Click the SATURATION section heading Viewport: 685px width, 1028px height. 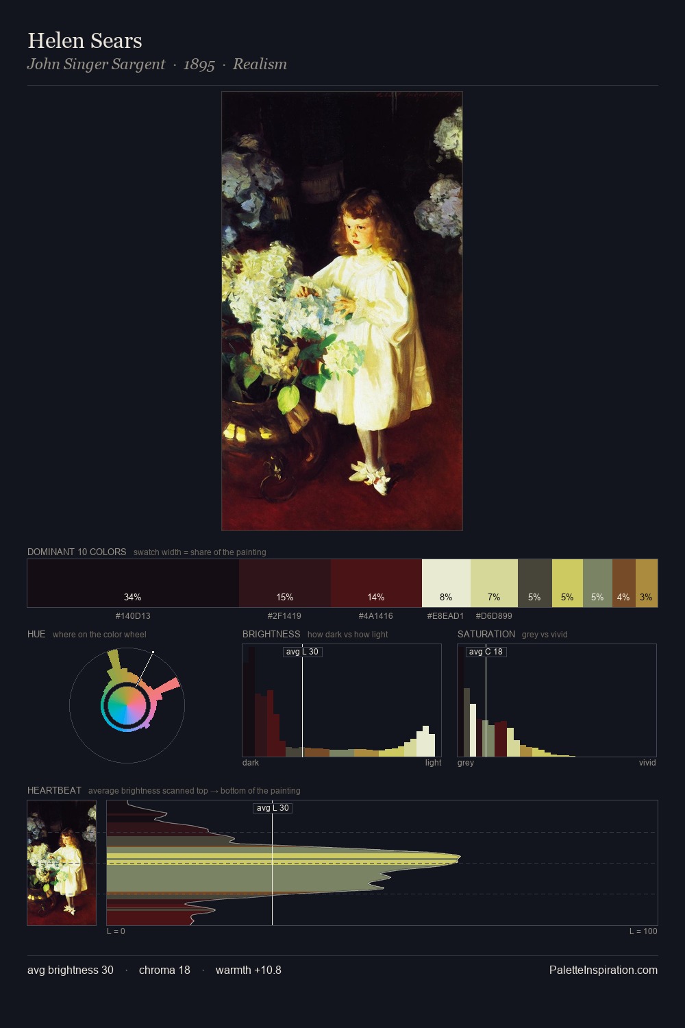click(x=486, y=634)
